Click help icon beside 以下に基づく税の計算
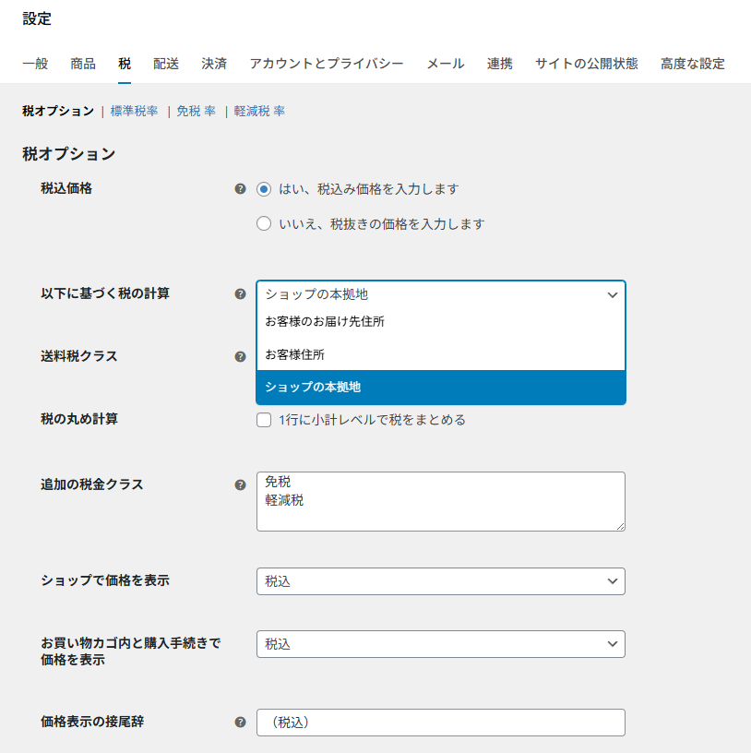The image size is (751, 753). (x=240, y=294)
